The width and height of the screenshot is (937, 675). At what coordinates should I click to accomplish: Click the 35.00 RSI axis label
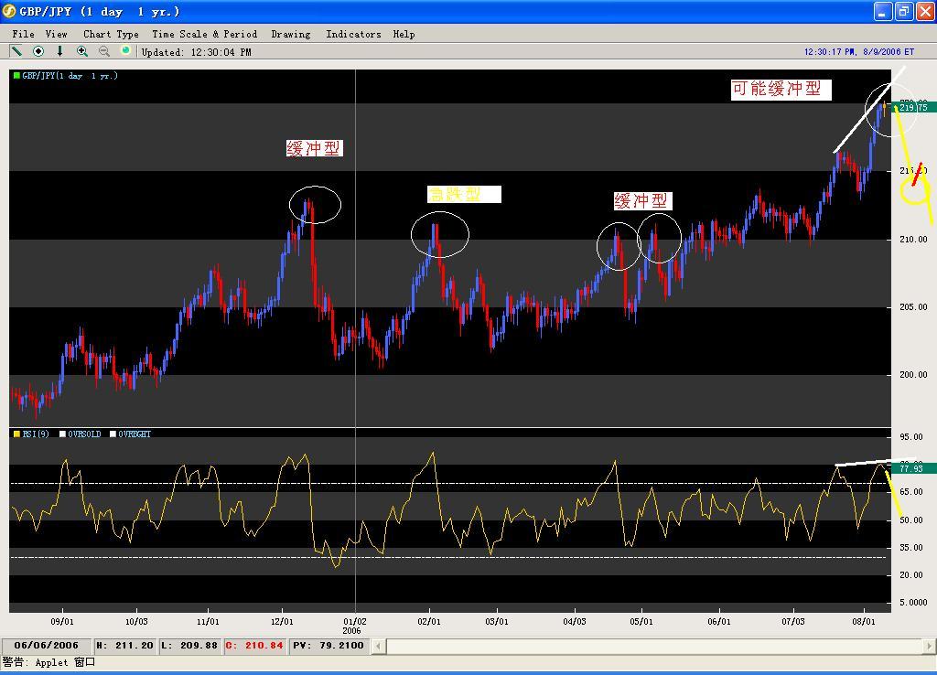[911, 547]
